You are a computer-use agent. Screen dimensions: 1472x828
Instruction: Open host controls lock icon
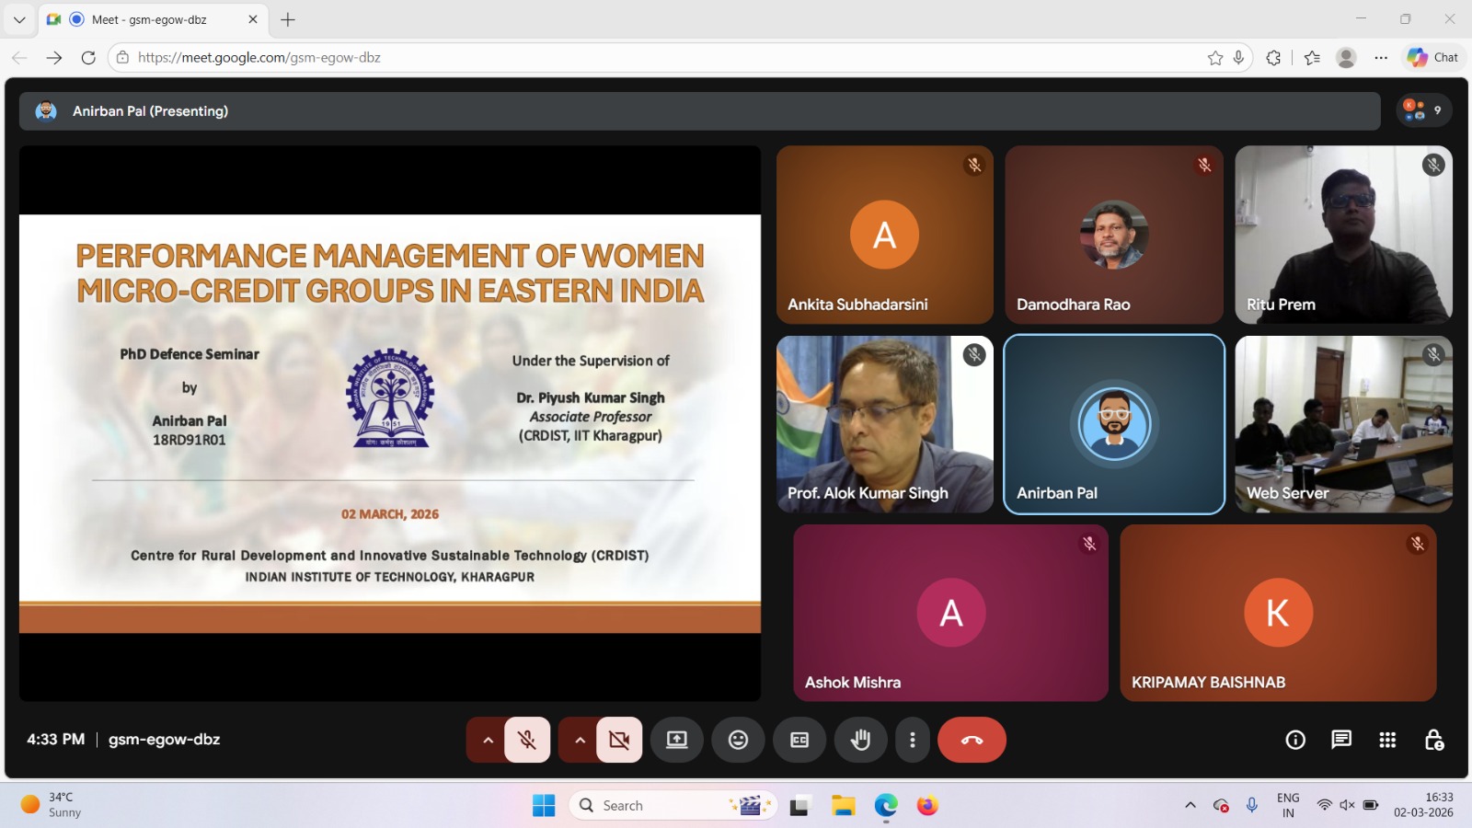pos(1433,740)
